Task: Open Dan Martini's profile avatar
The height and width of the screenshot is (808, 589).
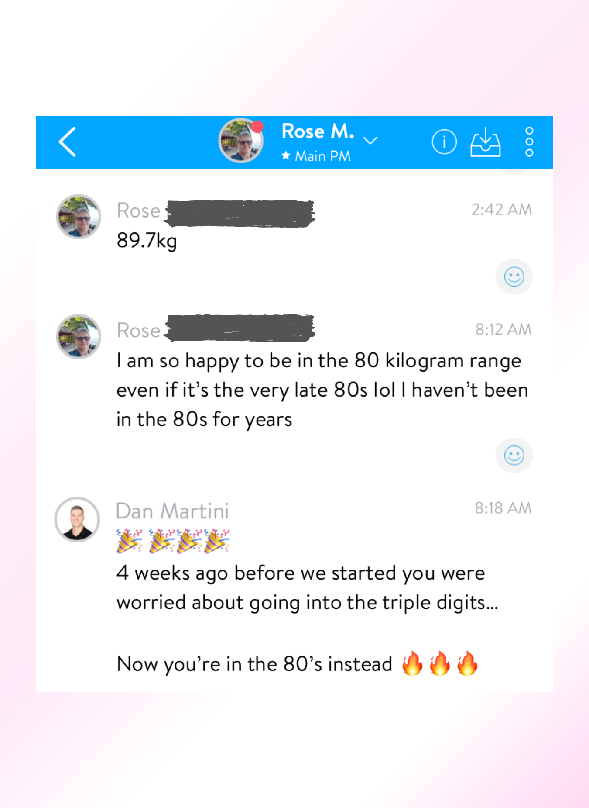Action: [x=77, y=519]
